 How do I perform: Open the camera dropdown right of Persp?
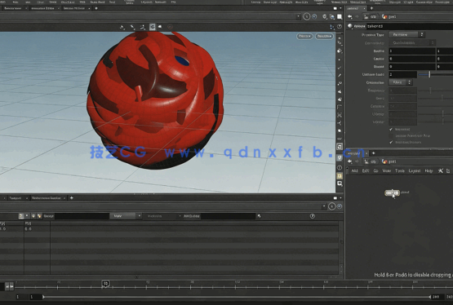[x=324, y=37]
